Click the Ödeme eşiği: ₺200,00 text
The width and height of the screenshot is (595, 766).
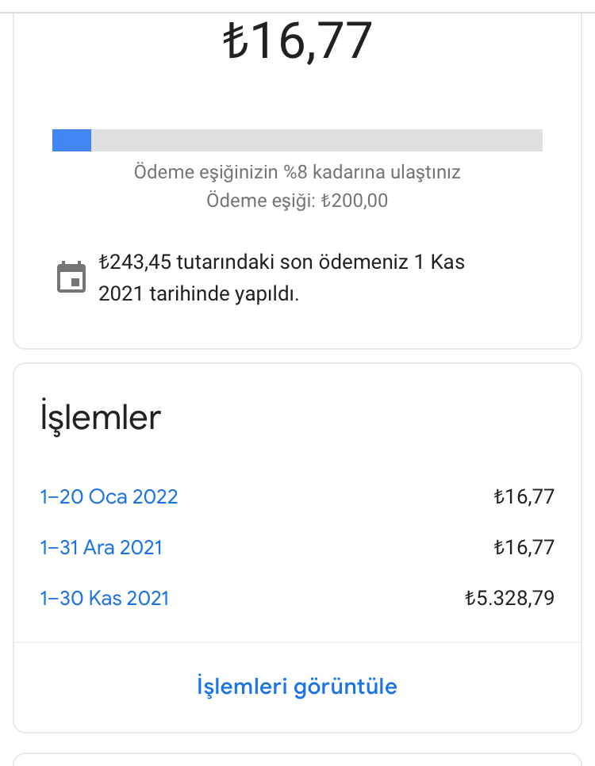coord(297,201)
